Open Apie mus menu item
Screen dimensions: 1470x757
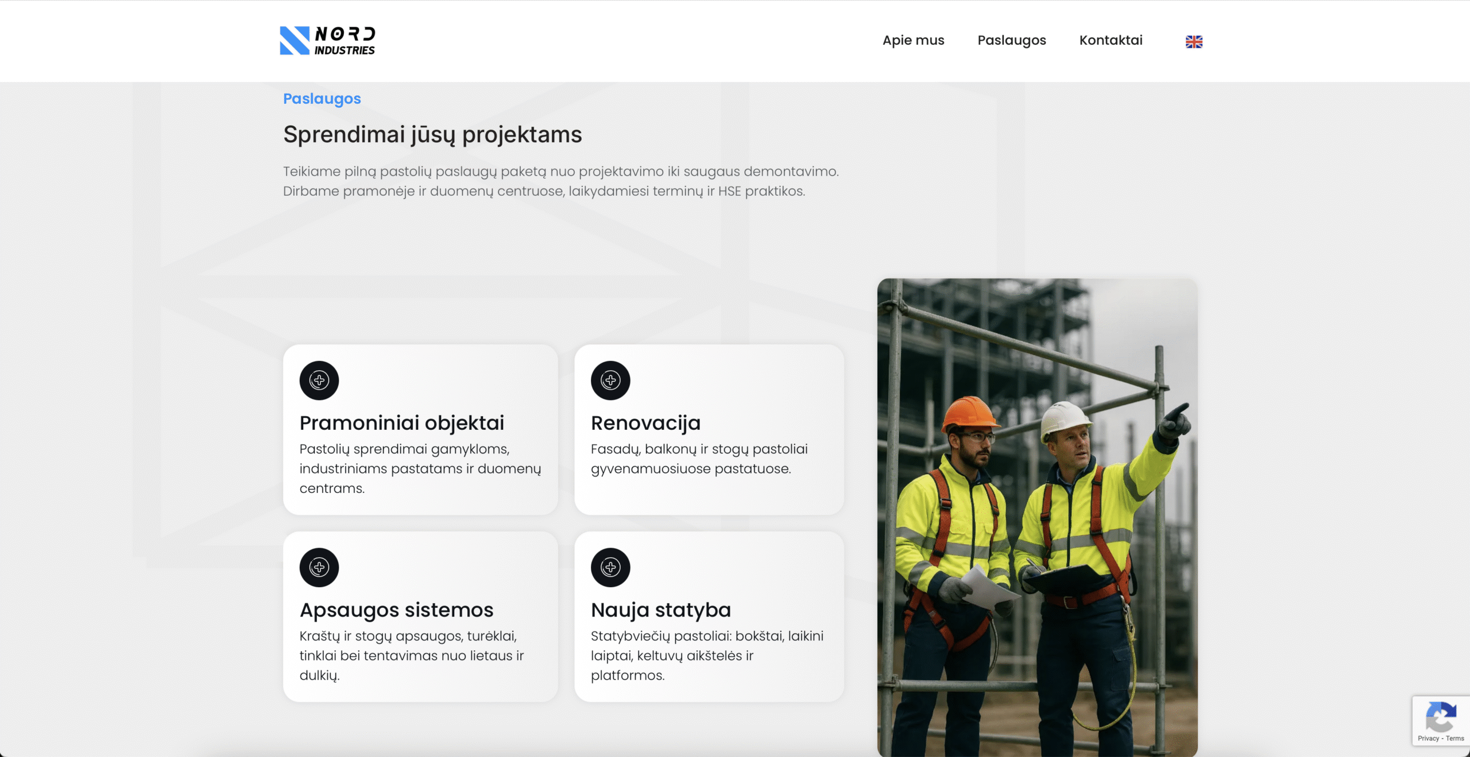[x=913, y=41]
